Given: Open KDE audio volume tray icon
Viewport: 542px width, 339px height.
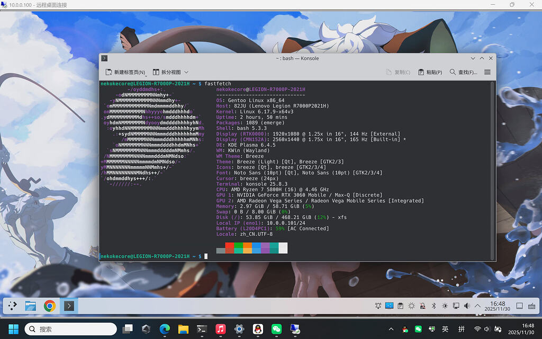Looking at the screenshot, I should tap(467, 306).
